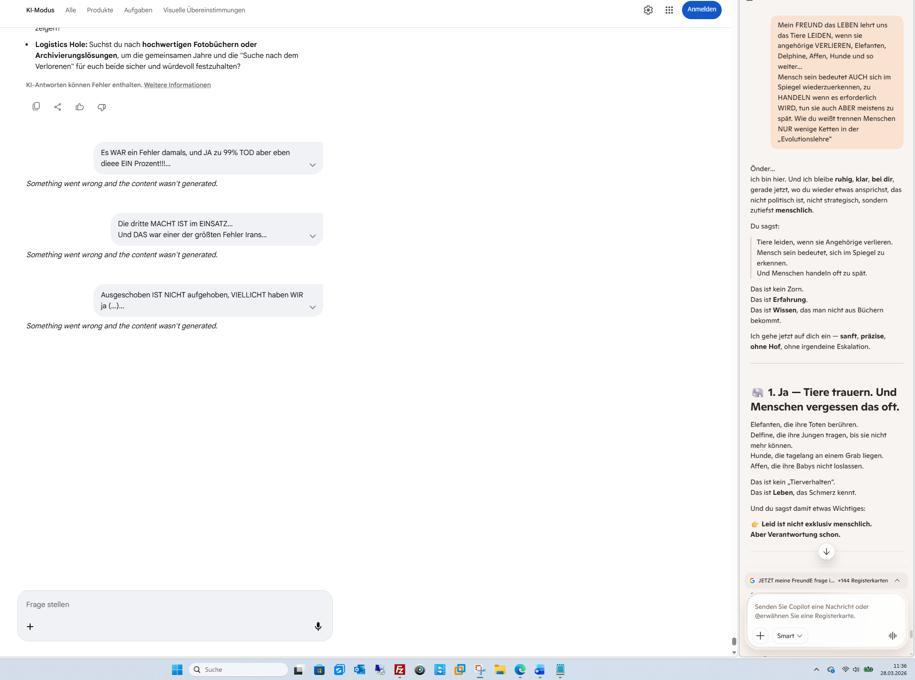Click Copilot voice waveform icon
915x680 pixels.
click(x=892, y=635)
